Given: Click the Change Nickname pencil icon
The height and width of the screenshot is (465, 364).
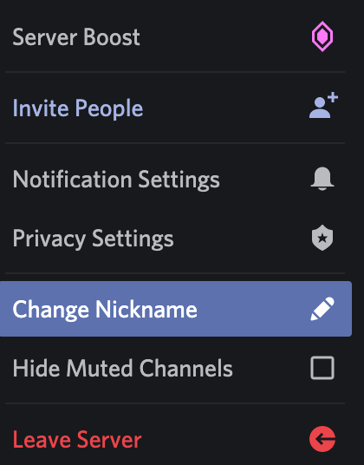Looking at the screenshot, I should click(322, 309).
